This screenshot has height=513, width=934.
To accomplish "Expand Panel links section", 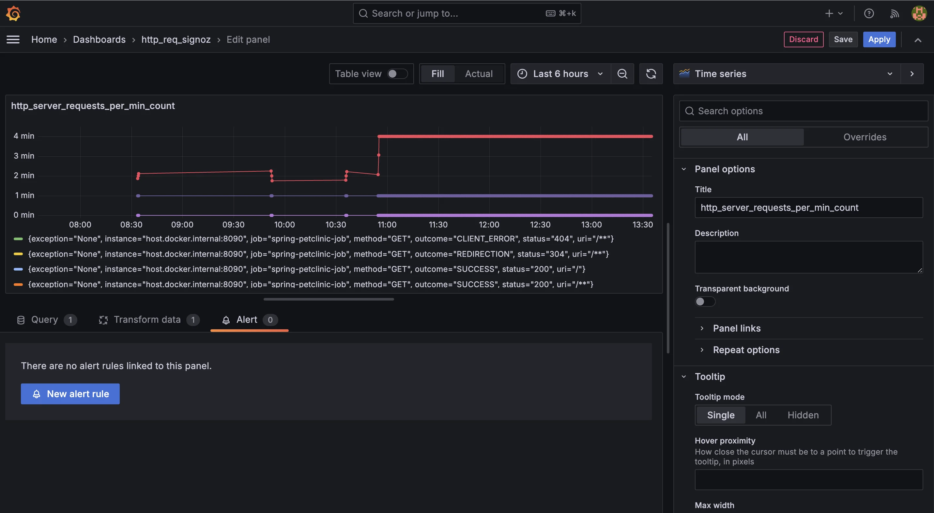I will point(736,328).
